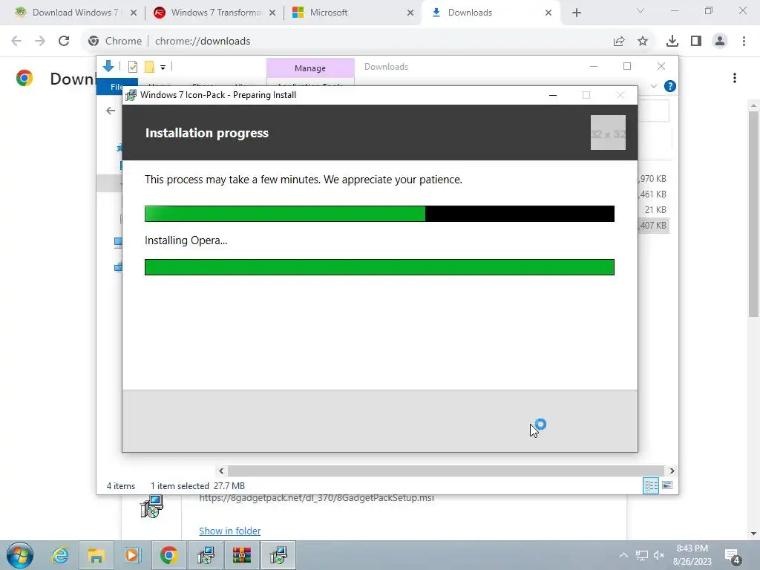Minimize the Icon-Pack installer window
760x570 pixels.
click(x=552, y=95)
